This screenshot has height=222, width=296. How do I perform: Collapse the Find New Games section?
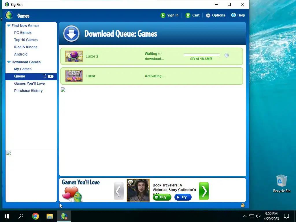(9, 25)
